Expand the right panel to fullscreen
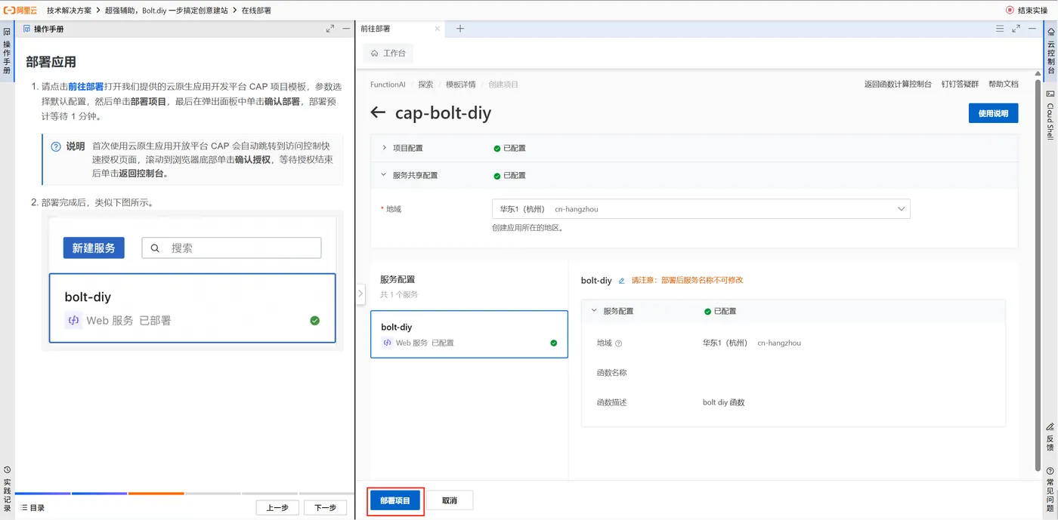The height and width of the screenshot is (520, 1058). pyautogui.click(x=1016, y=29)
